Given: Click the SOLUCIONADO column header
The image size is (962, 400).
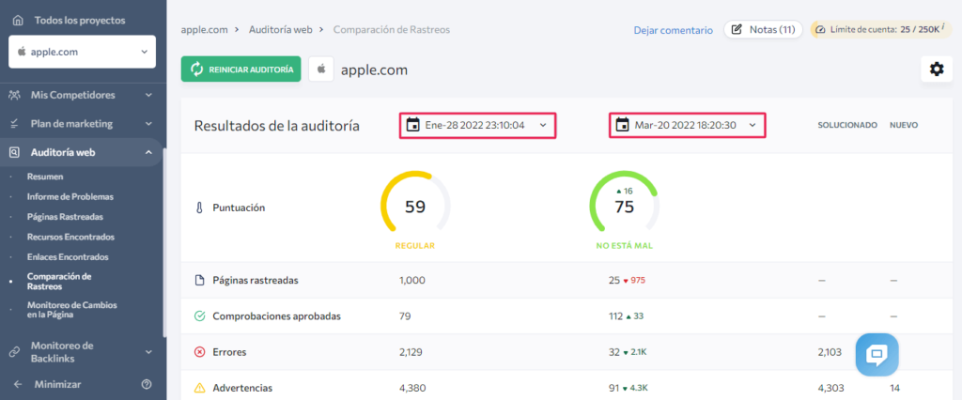Looking at the screenshot, I should [x=847, y=125].
